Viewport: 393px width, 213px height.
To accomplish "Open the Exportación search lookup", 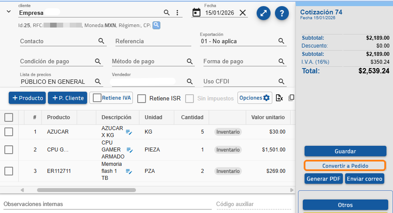I will point(281,41).
